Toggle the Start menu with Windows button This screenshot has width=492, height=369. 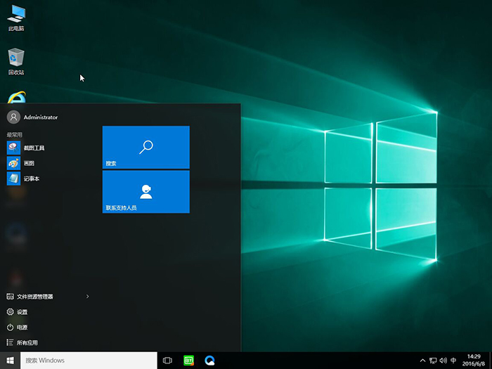click(x=11, y=361)
